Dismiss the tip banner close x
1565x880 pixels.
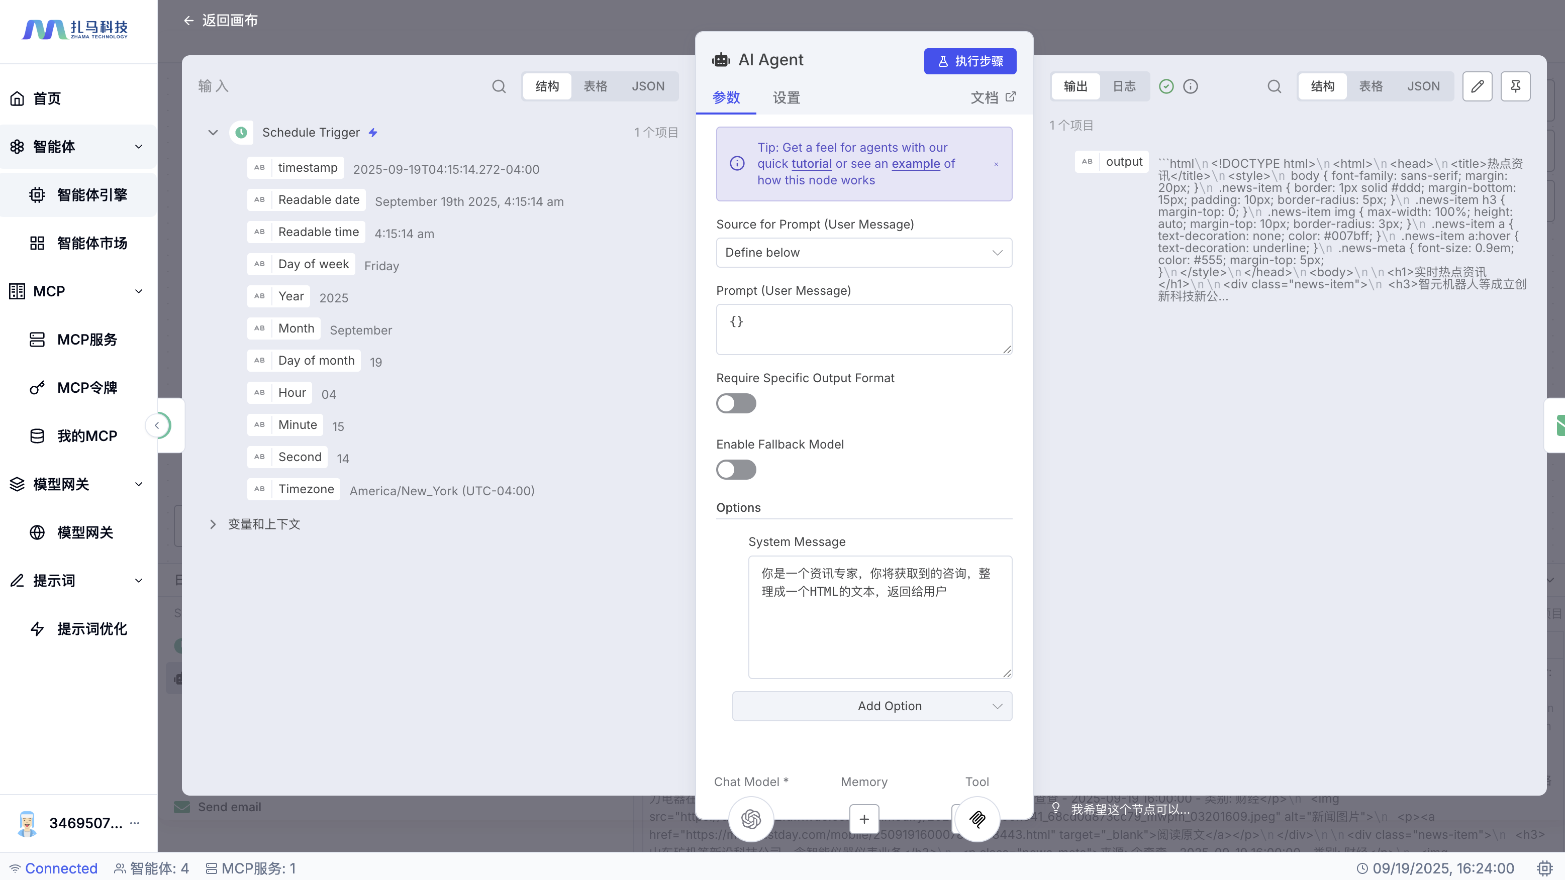coord(997,164)
